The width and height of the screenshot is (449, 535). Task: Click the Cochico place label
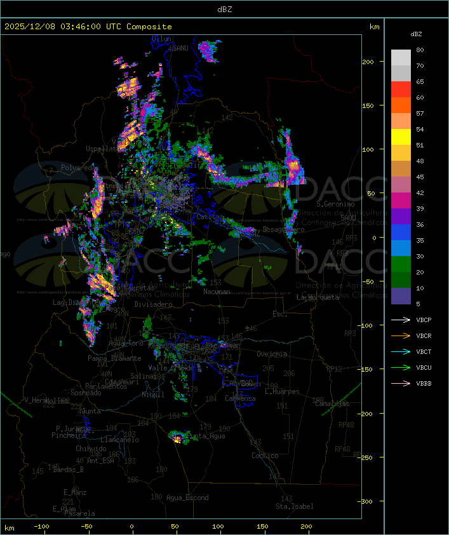265,456
